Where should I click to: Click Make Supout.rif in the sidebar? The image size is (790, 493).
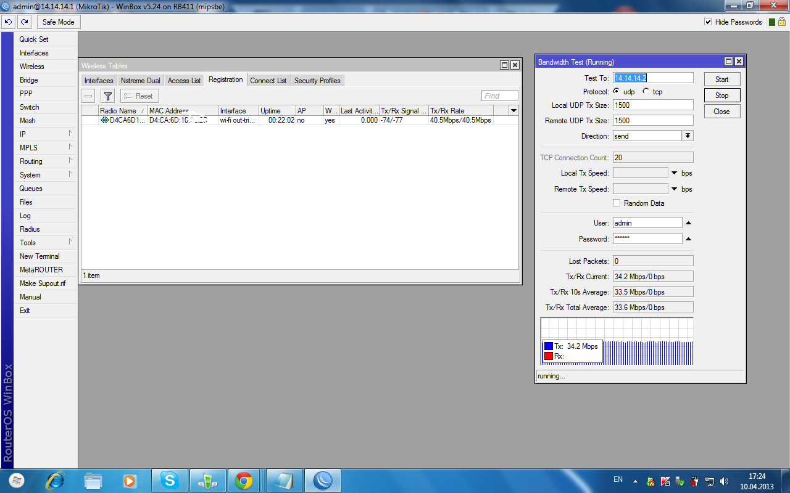[x=46, y=283]
